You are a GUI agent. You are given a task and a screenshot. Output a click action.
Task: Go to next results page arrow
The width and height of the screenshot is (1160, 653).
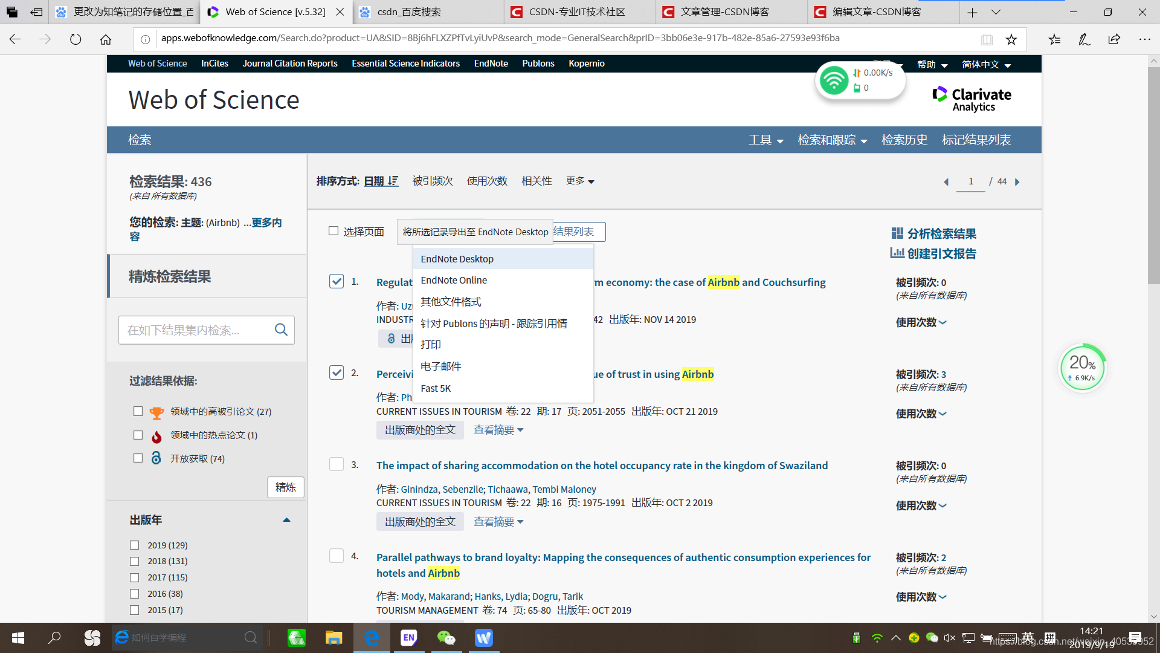(1017, 182)
